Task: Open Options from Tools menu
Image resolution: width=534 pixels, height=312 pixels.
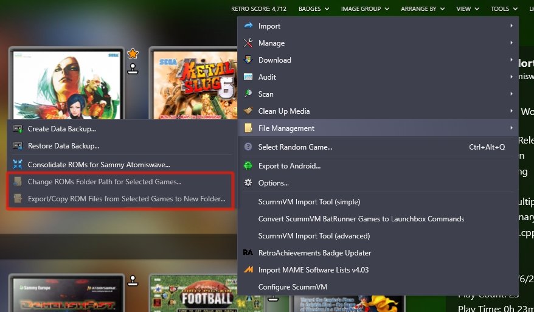Action: click(378, 183)
